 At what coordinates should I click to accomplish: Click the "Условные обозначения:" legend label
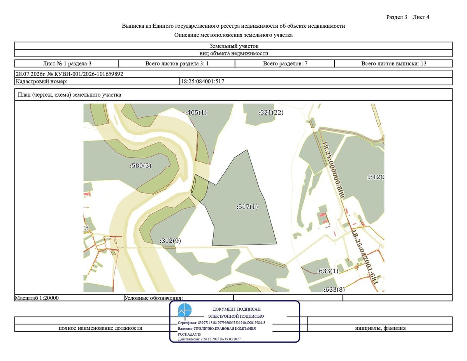[154, 298]
